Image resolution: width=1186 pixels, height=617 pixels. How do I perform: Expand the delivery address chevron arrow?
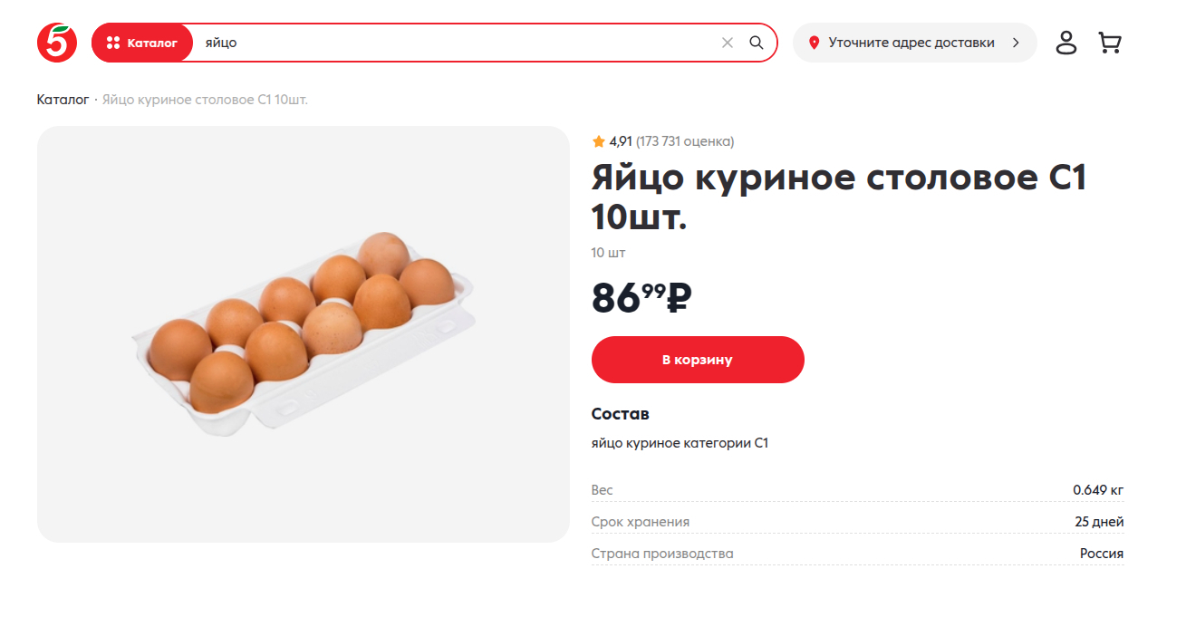1016,43
